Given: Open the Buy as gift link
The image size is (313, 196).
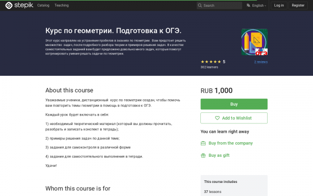Looking at the screenshot, I should click(x=219, y=155).
